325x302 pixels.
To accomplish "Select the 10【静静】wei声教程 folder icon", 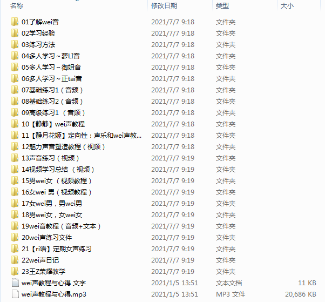I will (x=15, y=124).
